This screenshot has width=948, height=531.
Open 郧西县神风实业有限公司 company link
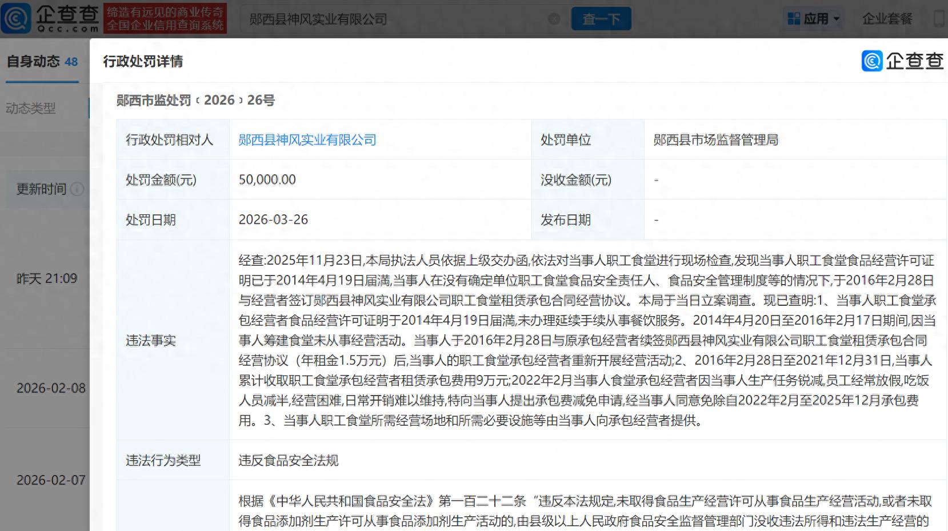click(307, 140)
